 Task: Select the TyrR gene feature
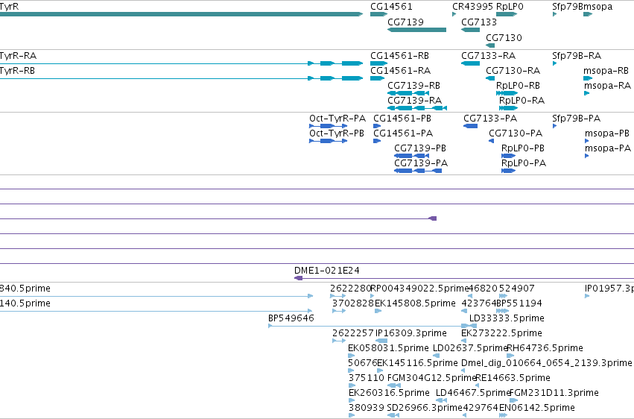tap(181, 14)
